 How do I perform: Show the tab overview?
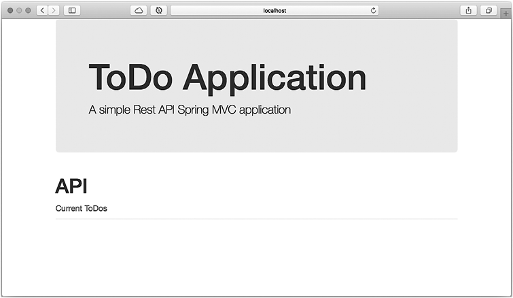click(x=489, y=10)
